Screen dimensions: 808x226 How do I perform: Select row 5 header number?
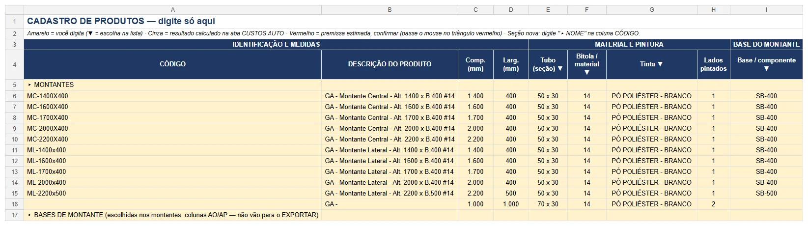pos(14,85)
